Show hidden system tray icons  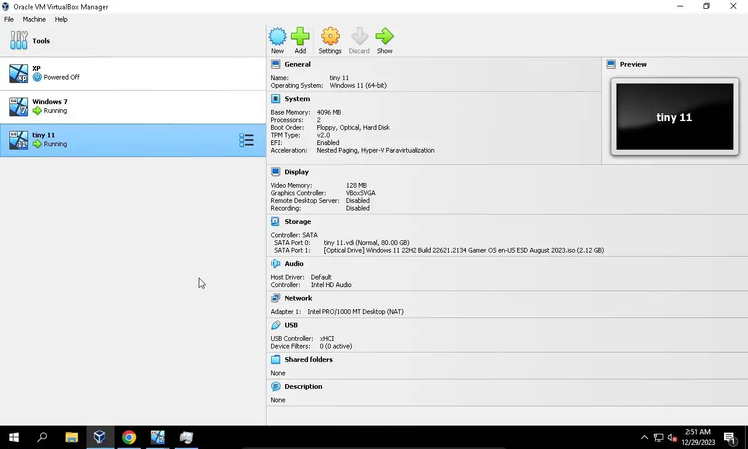[644, 437]
